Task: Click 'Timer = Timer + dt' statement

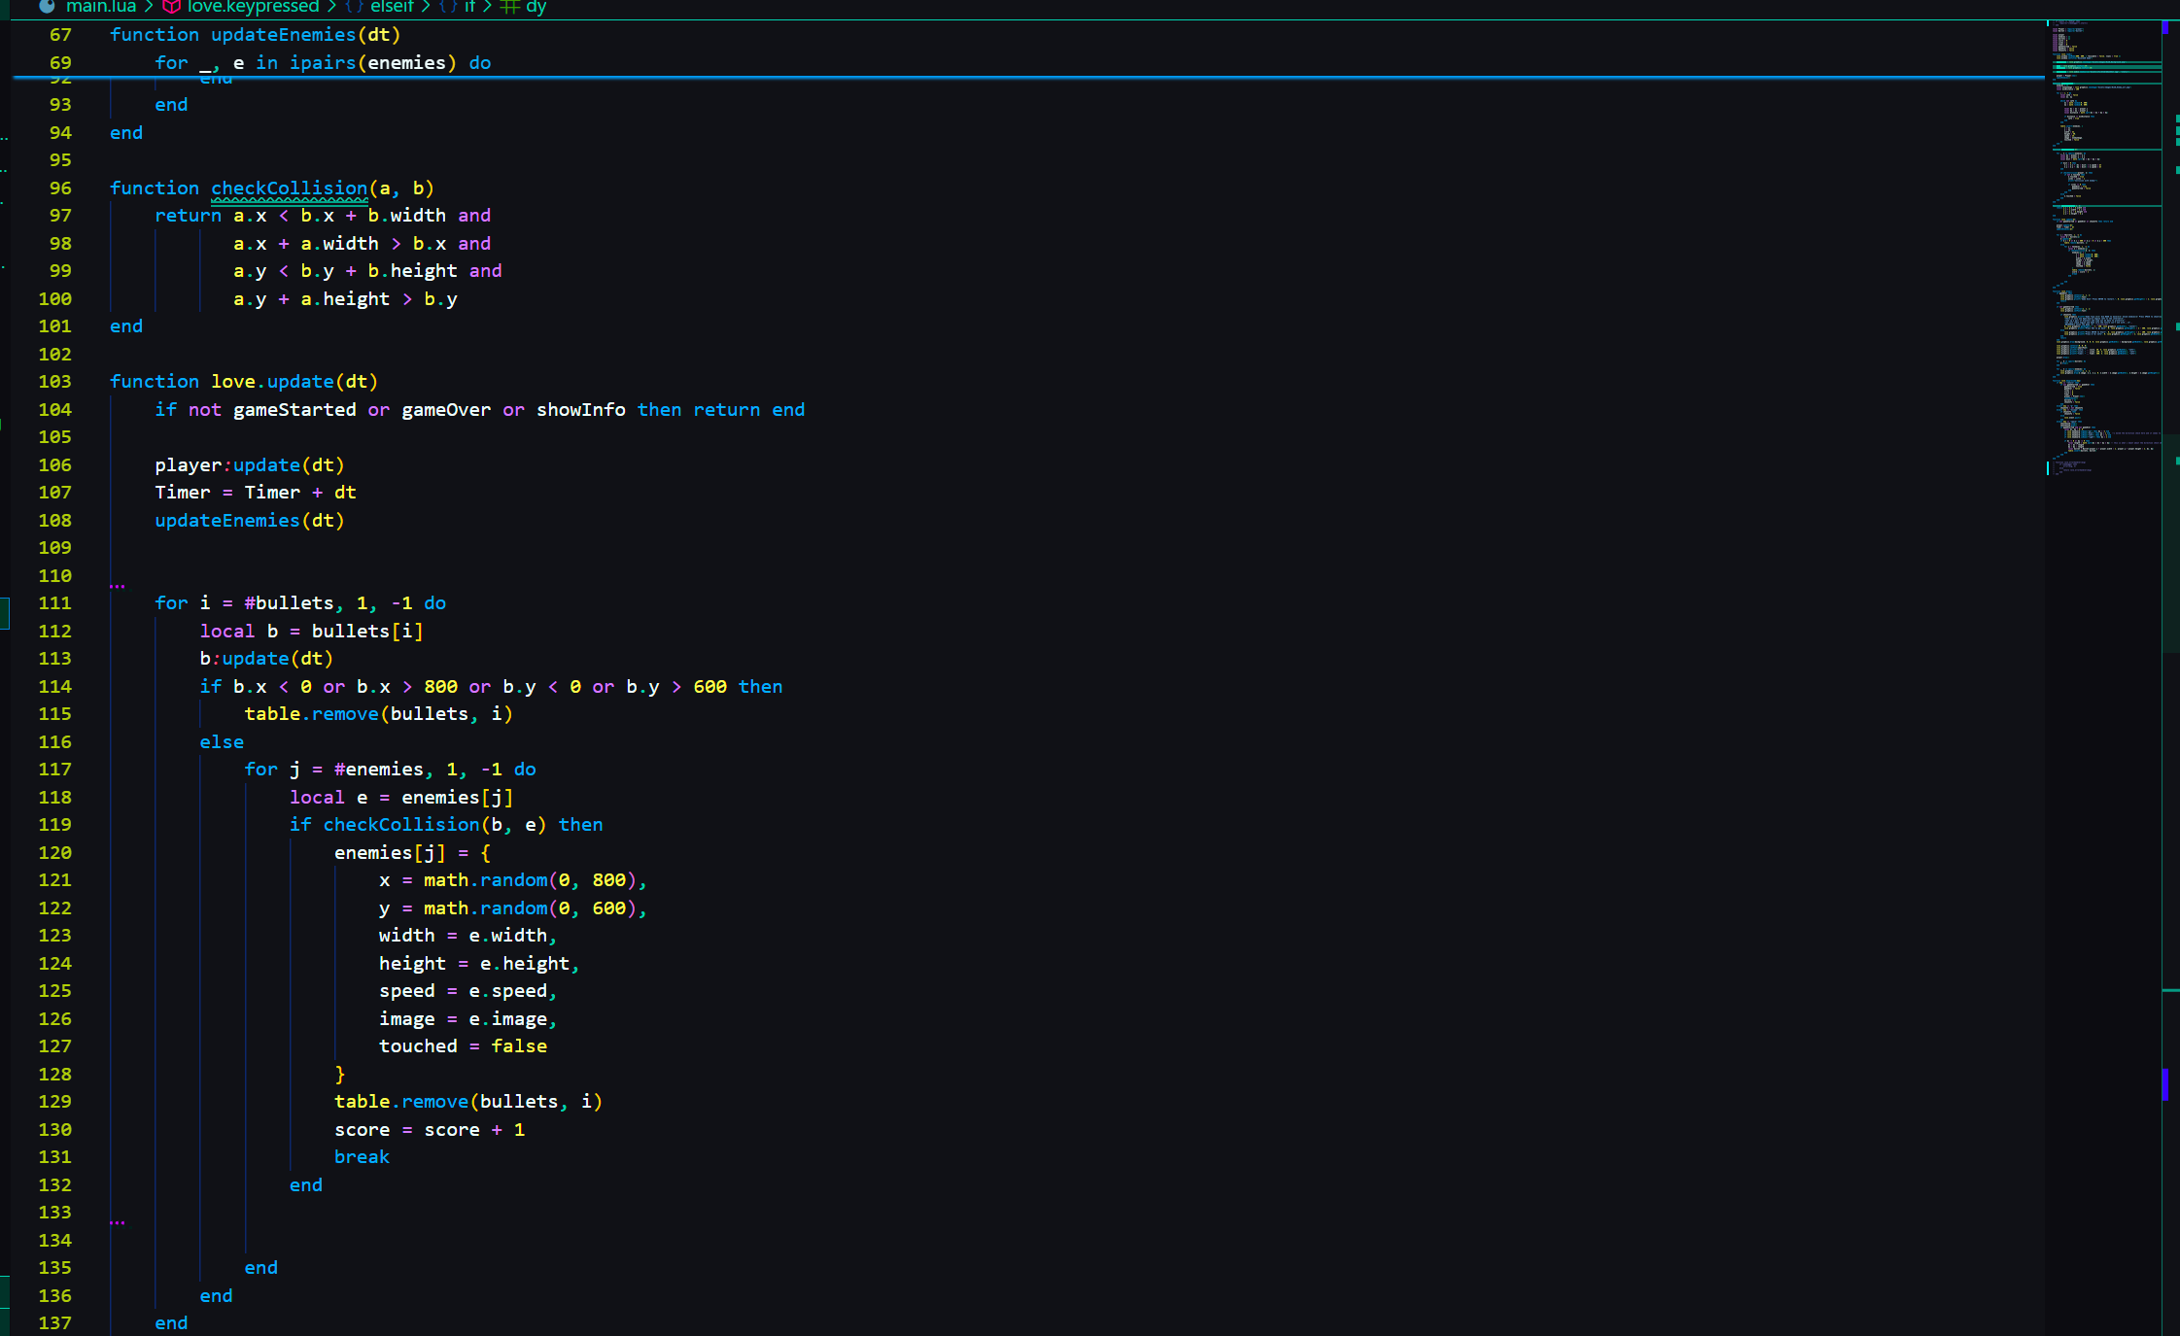Action: 256,493
